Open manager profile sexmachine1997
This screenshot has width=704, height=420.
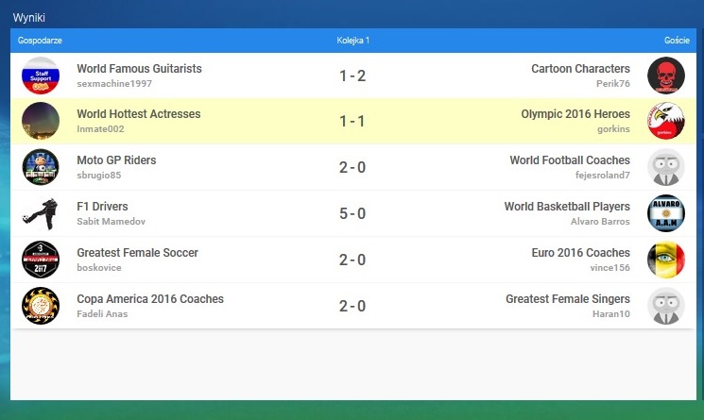point(114,83)
